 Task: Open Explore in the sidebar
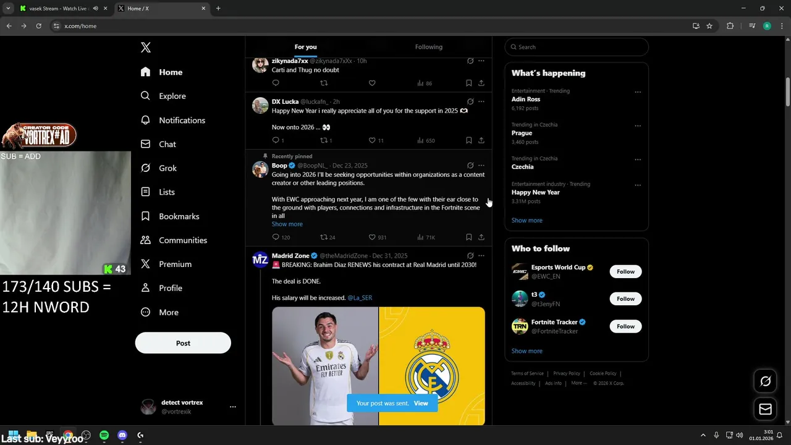163,96
